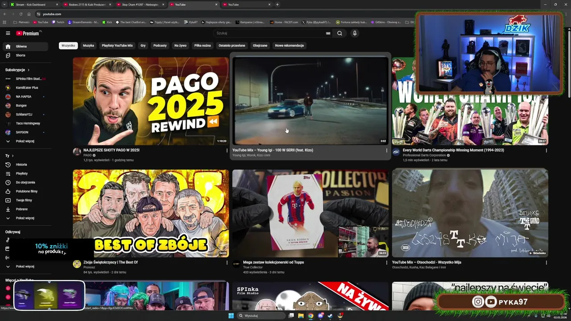Screen dimensions: 571x321
Task: Select the Podcasty filter chip
Action: 160,45
